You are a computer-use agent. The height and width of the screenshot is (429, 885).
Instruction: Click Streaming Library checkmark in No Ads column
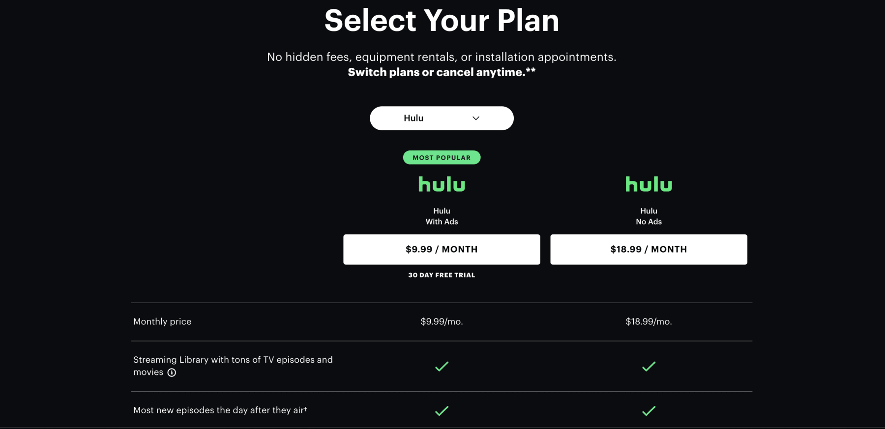click(649, 367)
